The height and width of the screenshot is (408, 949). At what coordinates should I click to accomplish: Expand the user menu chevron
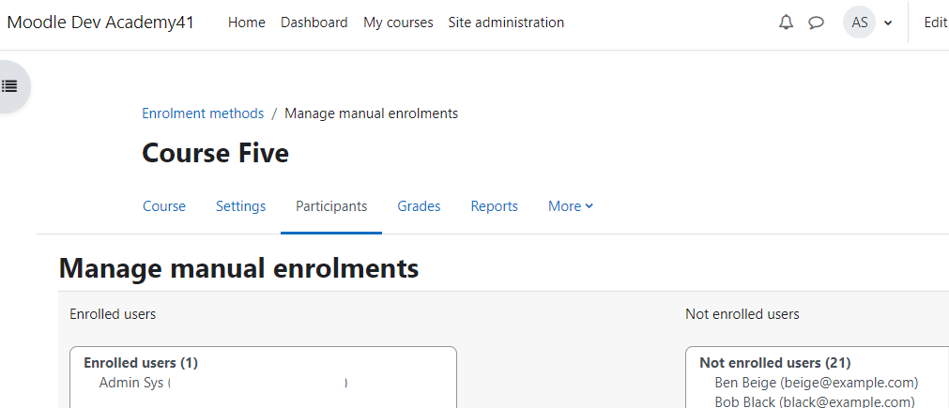(888, 23)
